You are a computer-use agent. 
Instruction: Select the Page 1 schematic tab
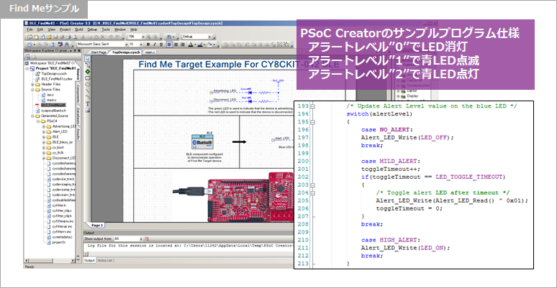[97, 226]
